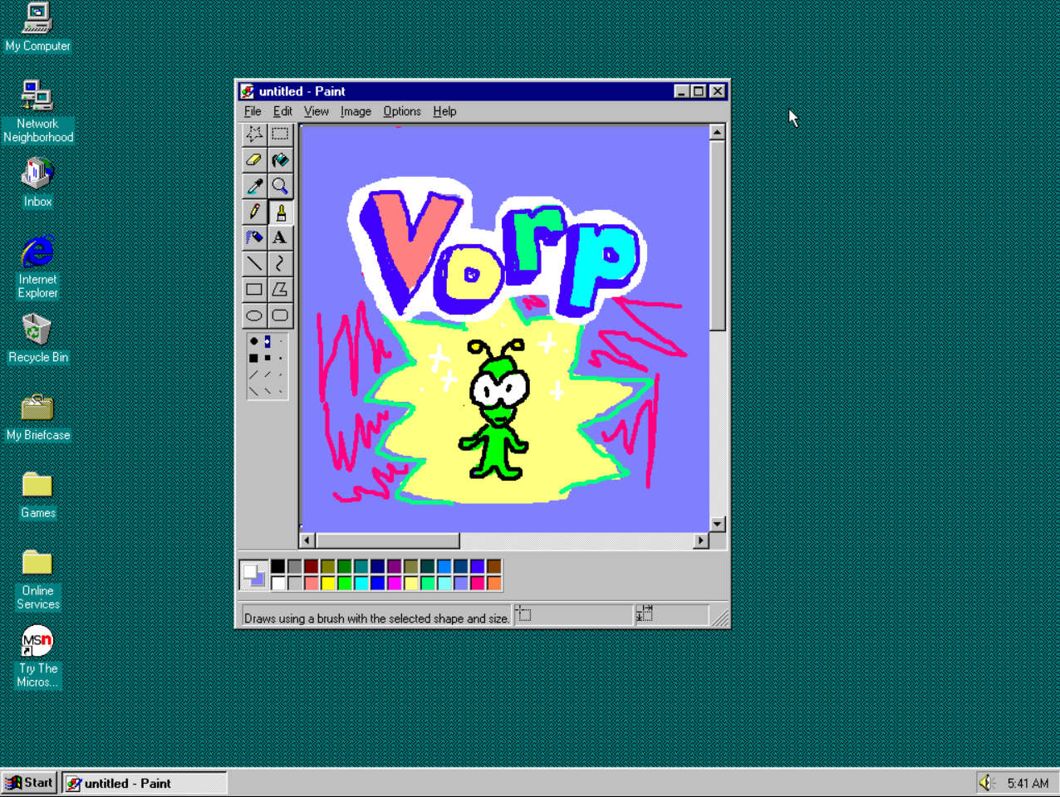The width and height of the screenshot is (1060, 797).
Task: Select the rectangular Select tool
Action: [280, 134]
